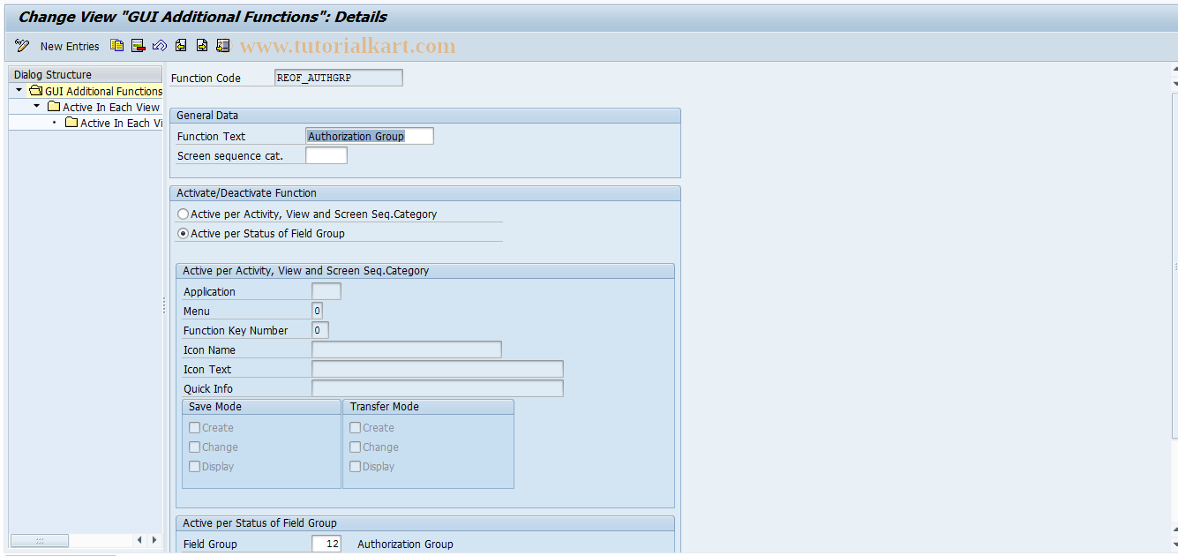Open the GUI Additional Functions folder
Screen dimensions: 1178x556
[36, 91]
